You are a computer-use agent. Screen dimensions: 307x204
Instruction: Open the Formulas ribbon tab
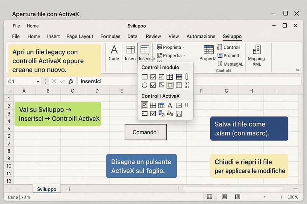pyautogui.click(x=110, y=36)
